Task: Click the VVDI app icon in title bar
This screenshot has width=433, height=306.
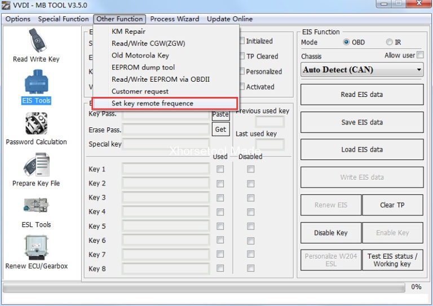Action: pyautogui.click(x=7, y=5)
